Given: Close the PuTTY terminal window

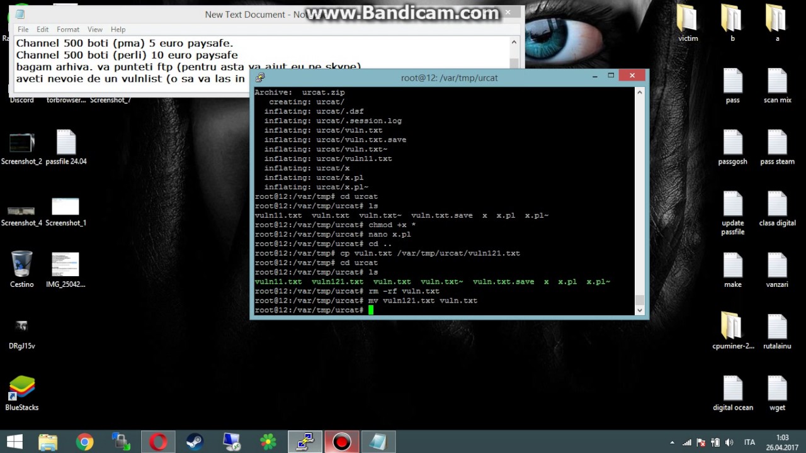Looking at the screenshot, I should (632, 75).
